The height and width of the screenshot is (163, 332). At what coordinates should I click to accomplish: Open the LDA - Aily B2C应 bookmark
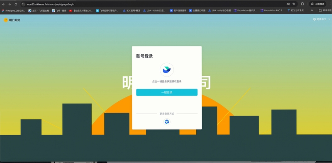(x=154, y=10)
